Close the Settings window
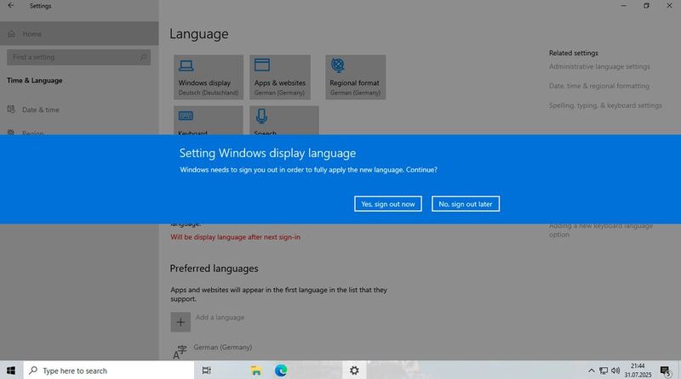Viewport: 681px width, 379px height. click(669, 6)
